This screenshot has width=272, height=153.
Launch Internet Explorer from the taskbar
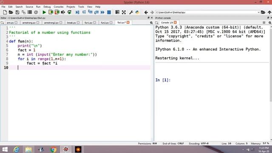(16, 149)
